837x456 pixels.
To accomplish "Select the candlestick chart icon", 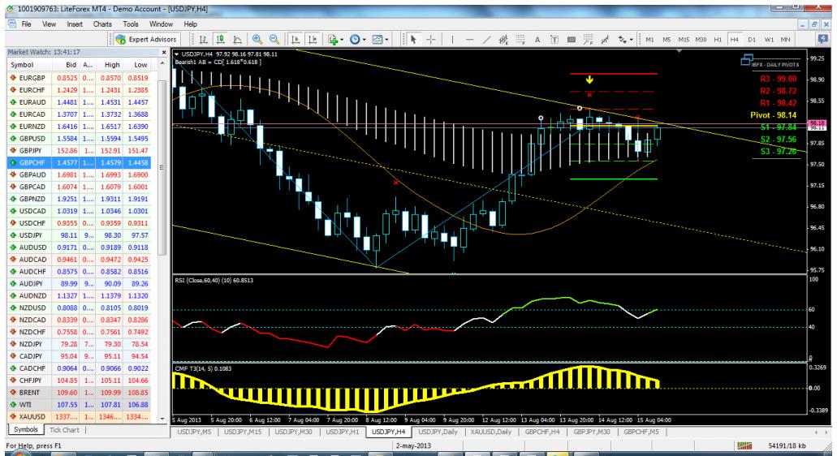I will [220, 40].
